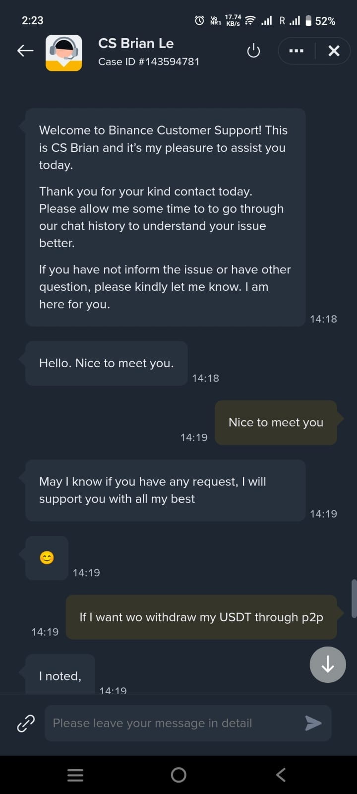Tap the 'I noted,' agent message
357x794 pixels.
pos(60,676)
